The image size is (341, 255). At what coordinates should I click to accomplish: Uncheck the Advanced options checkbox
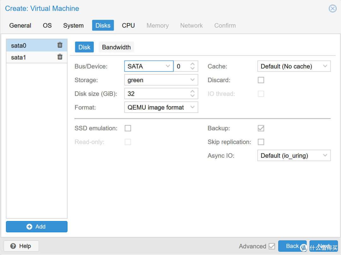pyautogui.click(x=272, y=246)
